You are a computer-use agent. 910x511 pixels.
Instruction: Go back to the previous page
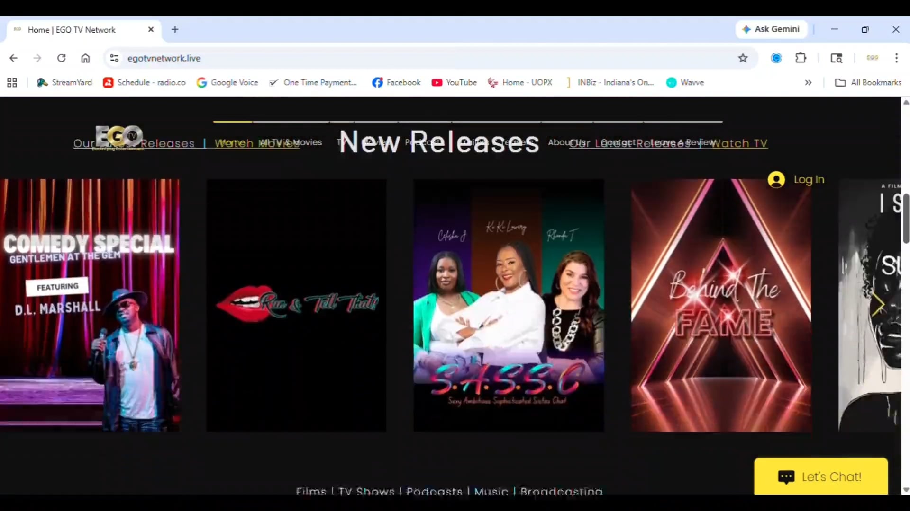pyautogui.click(x=13, y=58)
